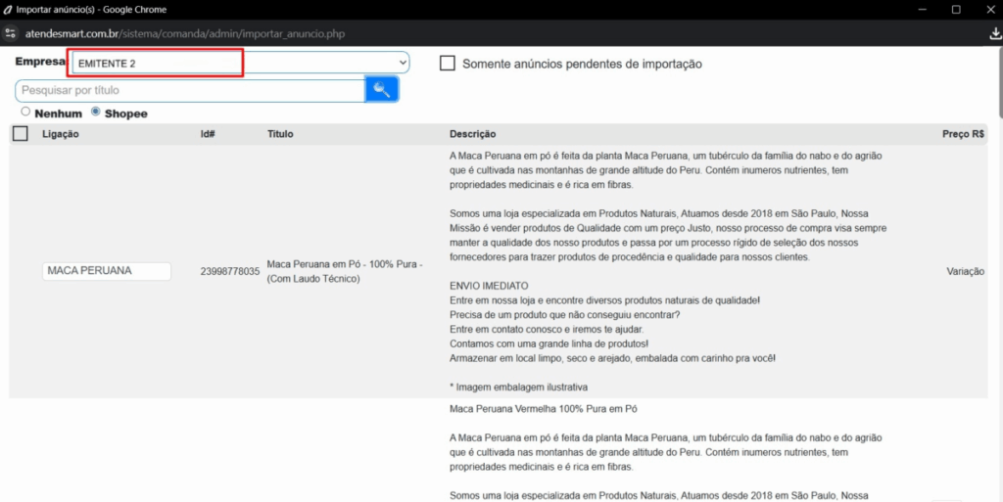Open Chrome downloads icon

tap(995, 34)
